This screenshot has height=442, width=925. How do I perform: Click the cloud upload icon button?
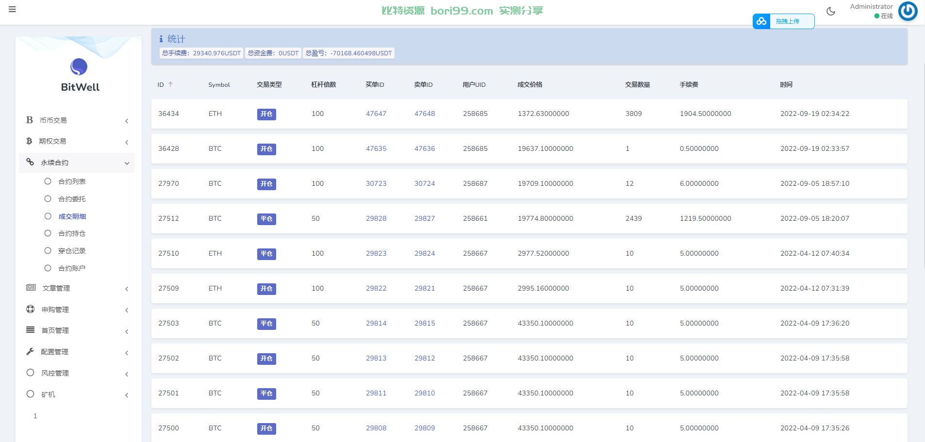click(761, 21)
